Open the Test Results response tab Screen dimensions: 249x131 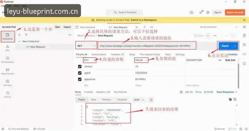click(120, 92)
